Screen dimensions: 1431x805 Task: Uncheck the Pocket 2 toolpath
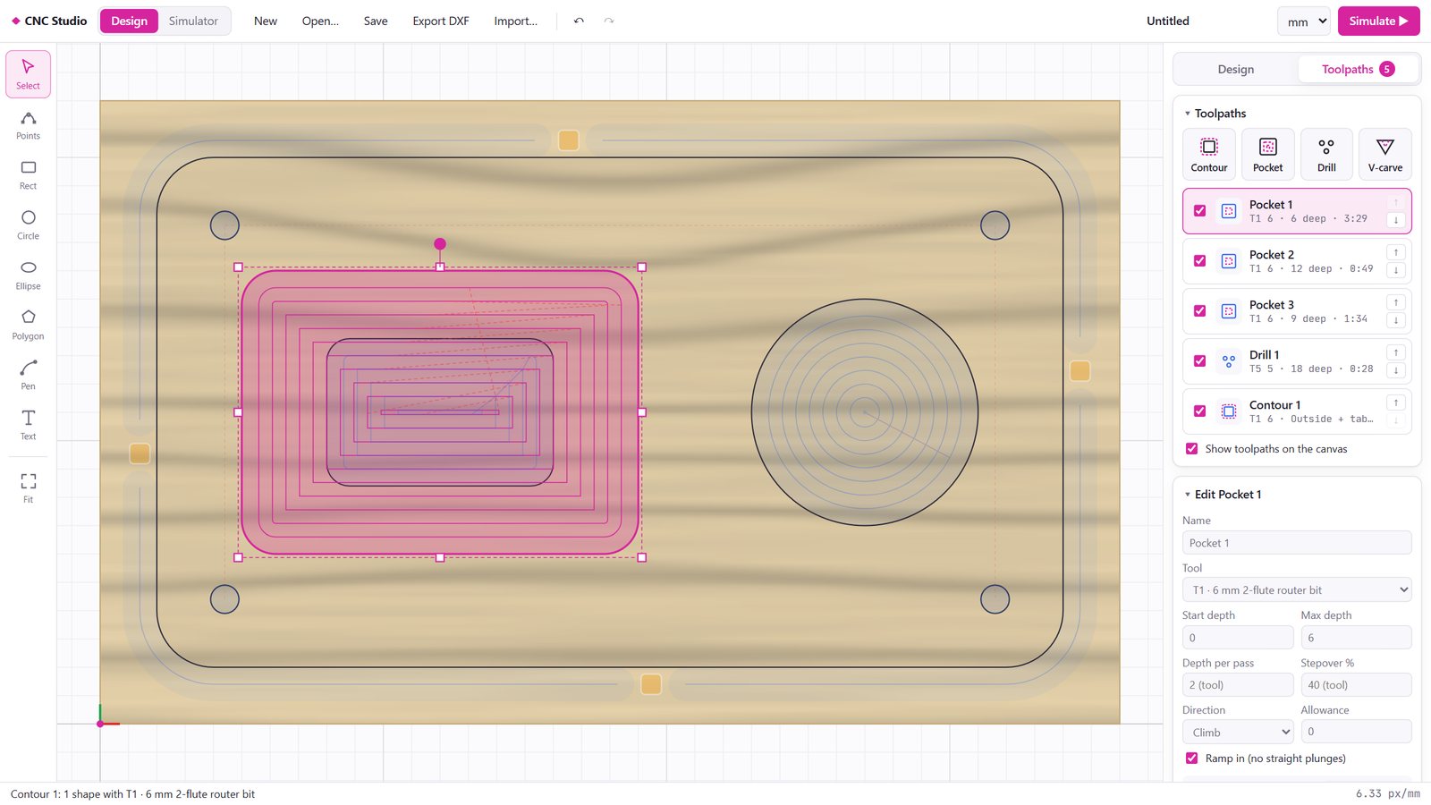pos(1199,261)
